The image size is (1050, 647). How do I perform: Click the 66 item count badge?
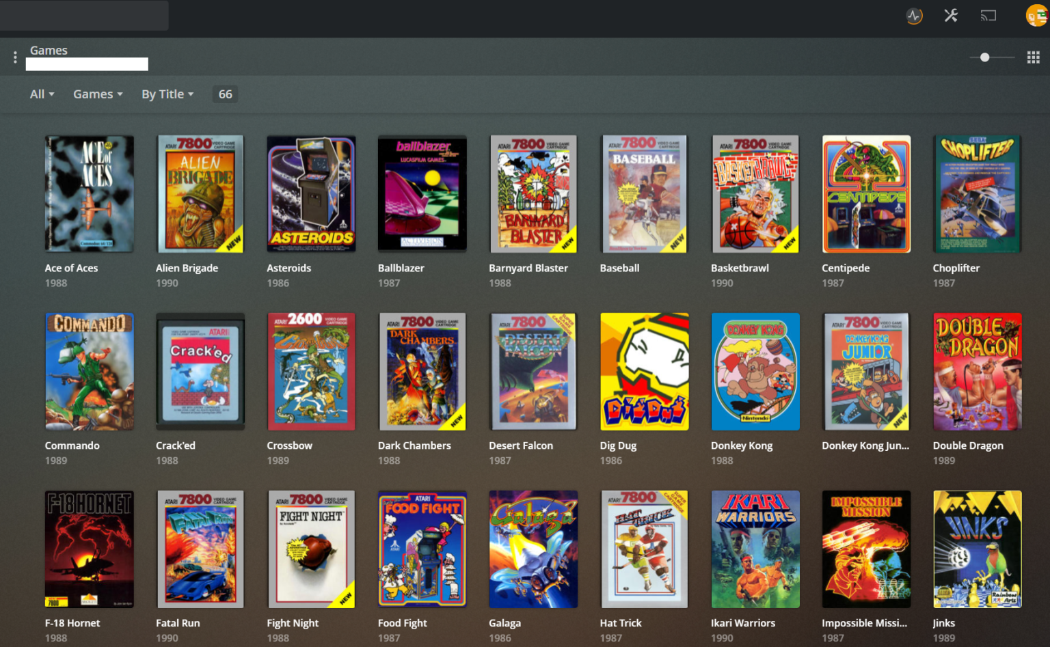pyautogui.click(x=225, y=94)
